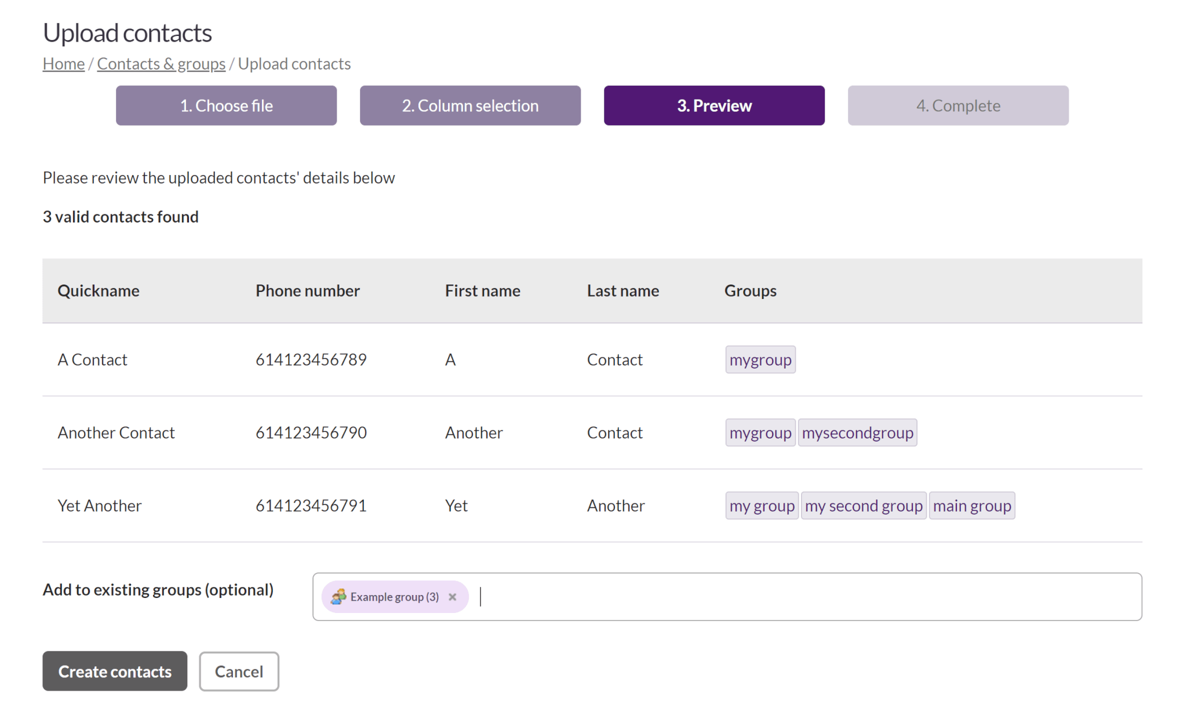Screen dimensions: 1187x708
Task: Navigate to Contacts & groups breadcrumb
Action: click(161, 63)
